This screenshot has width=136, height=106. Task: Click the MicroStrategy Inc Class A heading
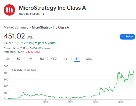pos(52,8)
